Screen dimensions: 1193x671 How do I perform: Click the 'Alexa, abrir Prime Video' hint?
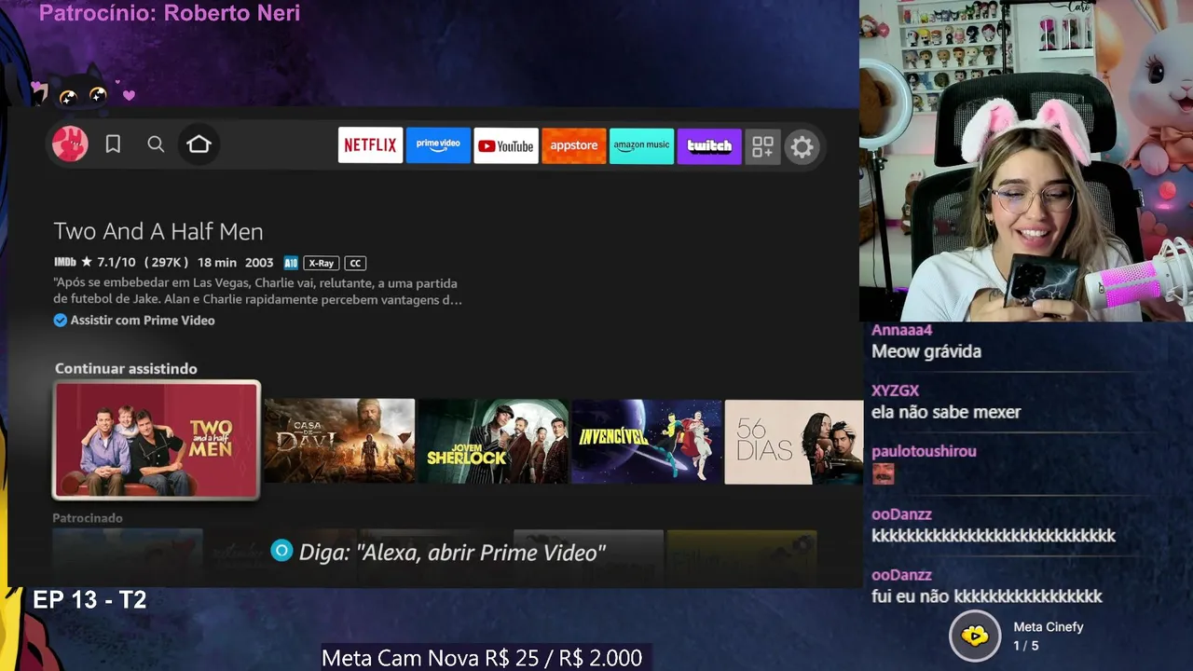[452, 553]
